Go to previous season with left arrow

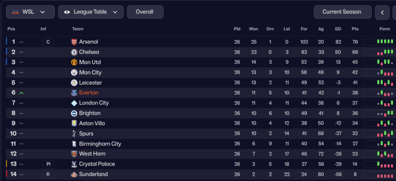pos(382,12)
